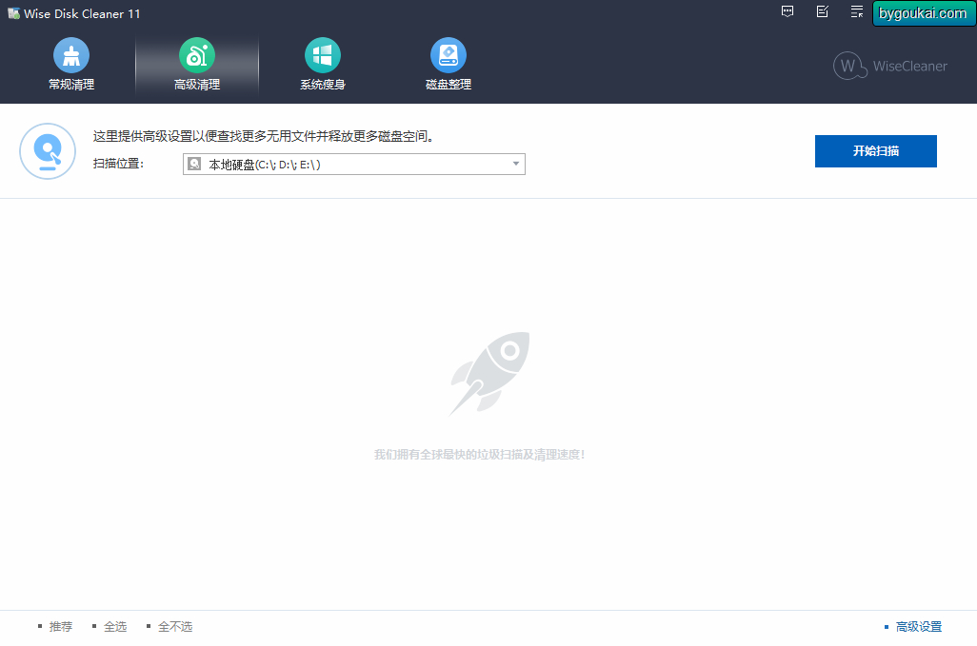Click the bygoukai.com watermark badge

tap(924, 13)
